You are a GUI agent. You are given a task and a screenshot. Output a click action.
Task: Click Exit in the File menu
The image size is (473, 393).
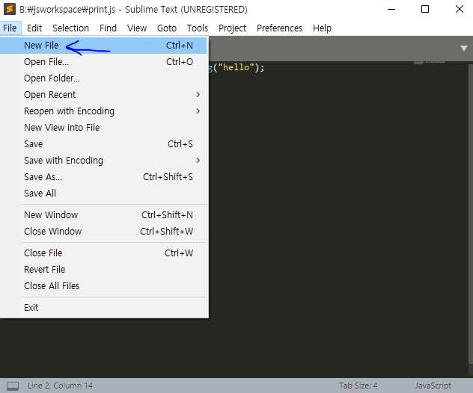103,308
